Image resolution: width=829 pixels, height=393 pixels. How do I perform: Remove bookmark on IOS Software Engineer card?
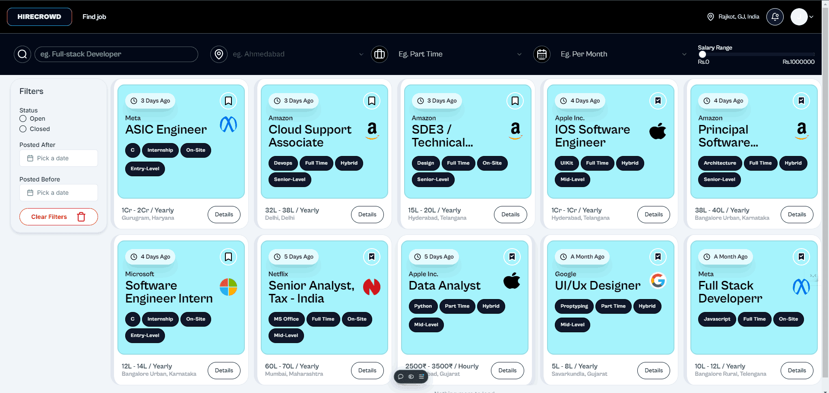[x=658, y=101]
